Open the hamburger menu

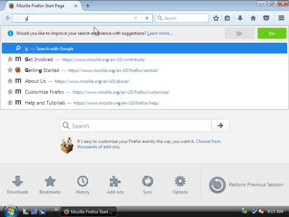click(x=281, y=18)
